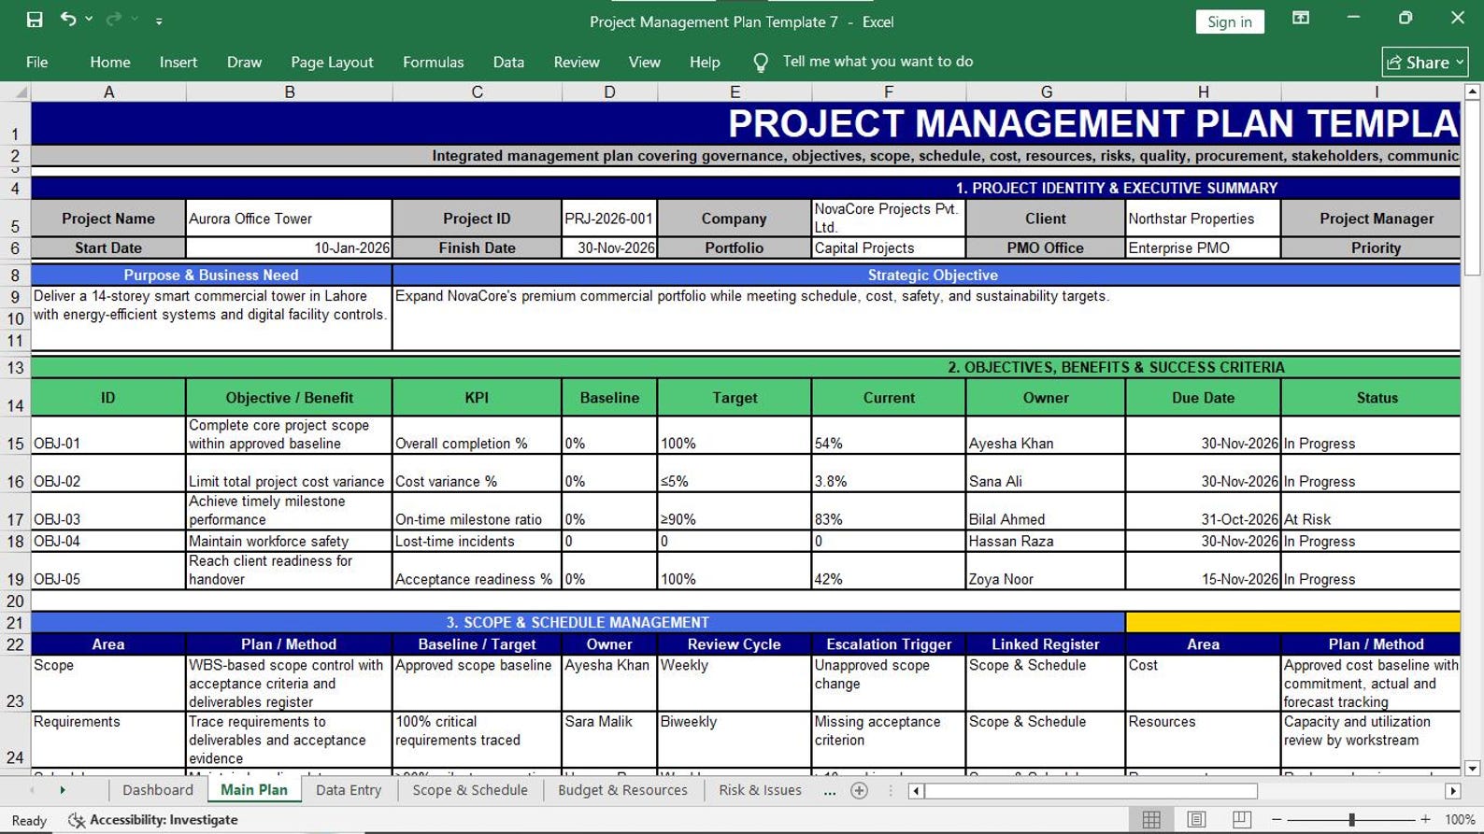Image resolution: width=1484 pixels, height=834 pixels.
Task: Click the horizontal scrollbar right arrow
Action: [1452, 791]
